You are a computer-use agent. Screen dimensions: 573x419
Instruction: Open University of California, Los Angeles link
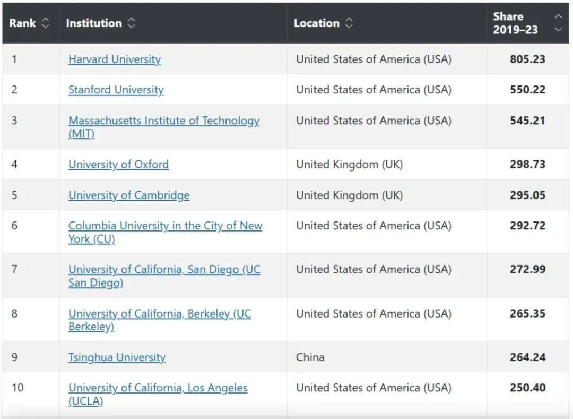(158, 394)
